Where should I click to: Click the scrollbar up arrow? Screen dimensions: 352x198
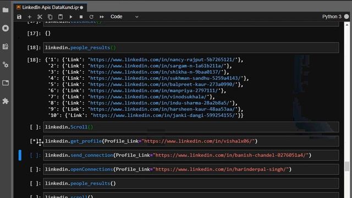[x=347, y=25]
